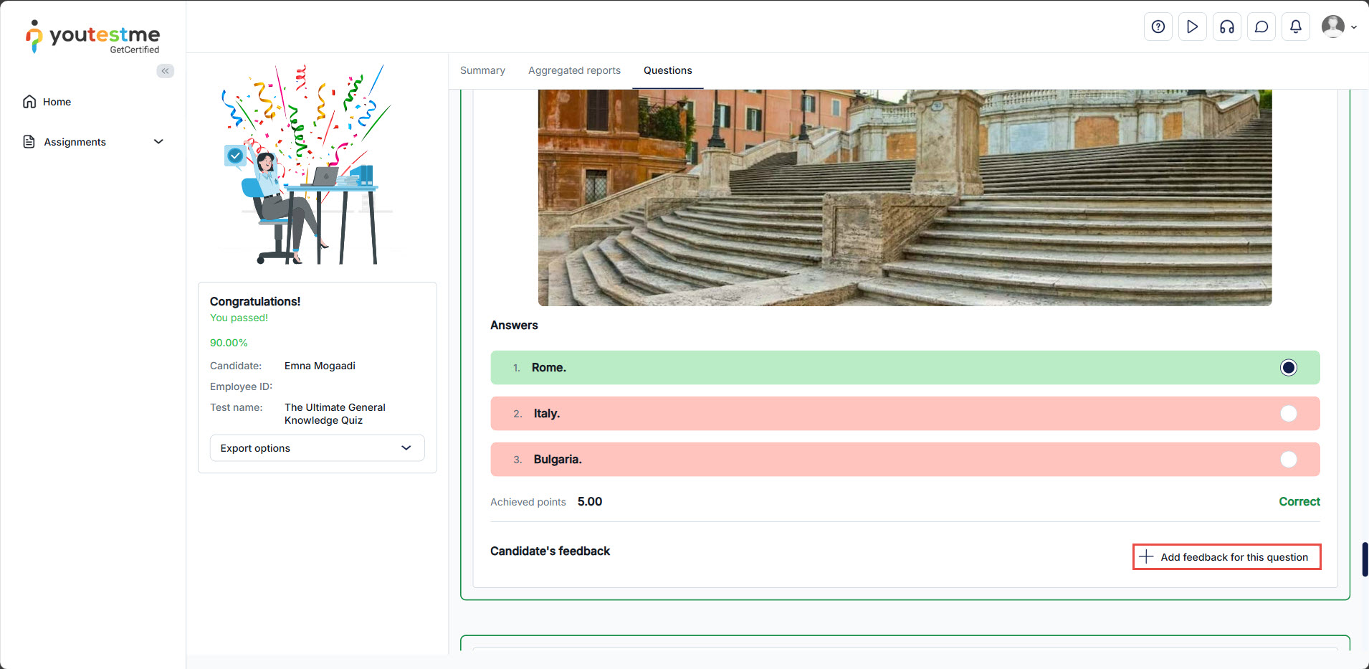Viewport: 1369px width, 669px height.
Task: Open the notifications bell
Action: (x=1295, y=27)
